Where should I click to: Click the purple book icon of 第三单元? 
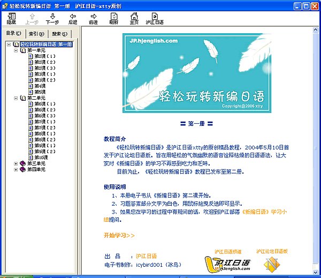click(22, 163)
